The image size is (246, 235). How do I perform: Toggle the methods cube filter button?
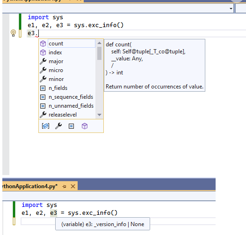pyautogui.click(x=85, y=126)
